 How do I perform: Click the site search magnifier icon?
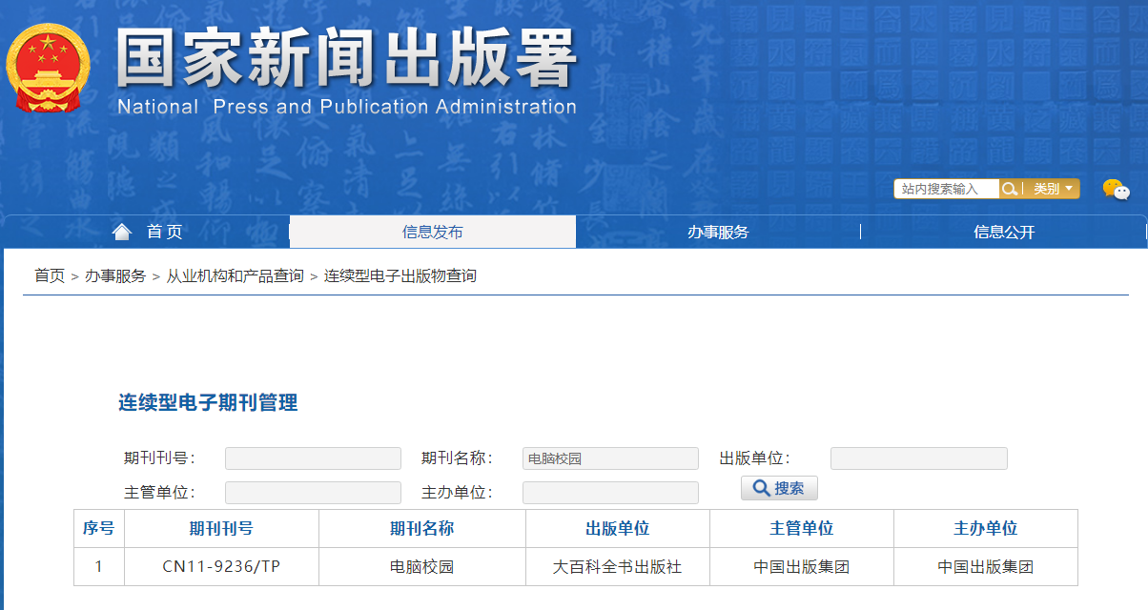tap(1010, 189)
